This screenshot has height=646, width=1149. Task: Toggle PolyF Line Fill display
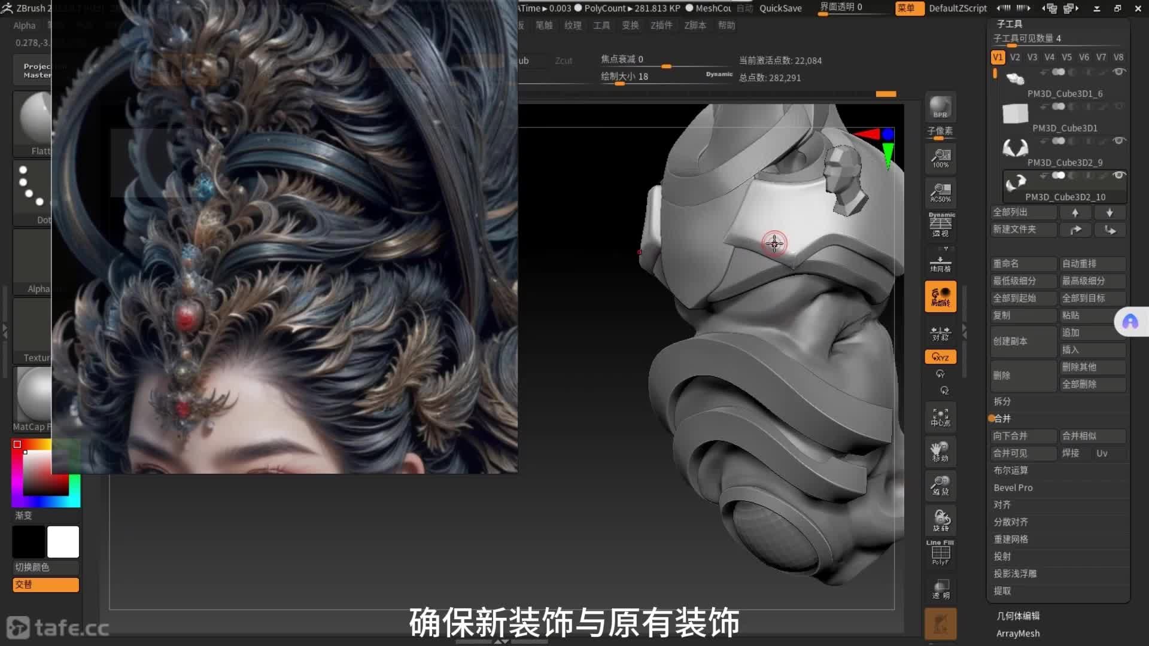point(940,553)
